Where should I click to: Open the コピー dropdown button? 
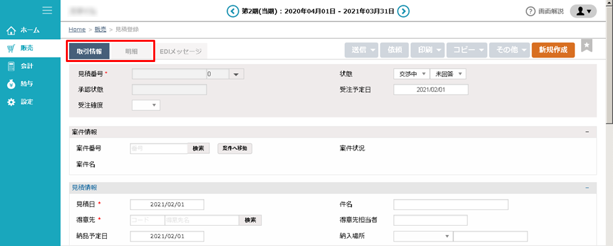[467, 50]
